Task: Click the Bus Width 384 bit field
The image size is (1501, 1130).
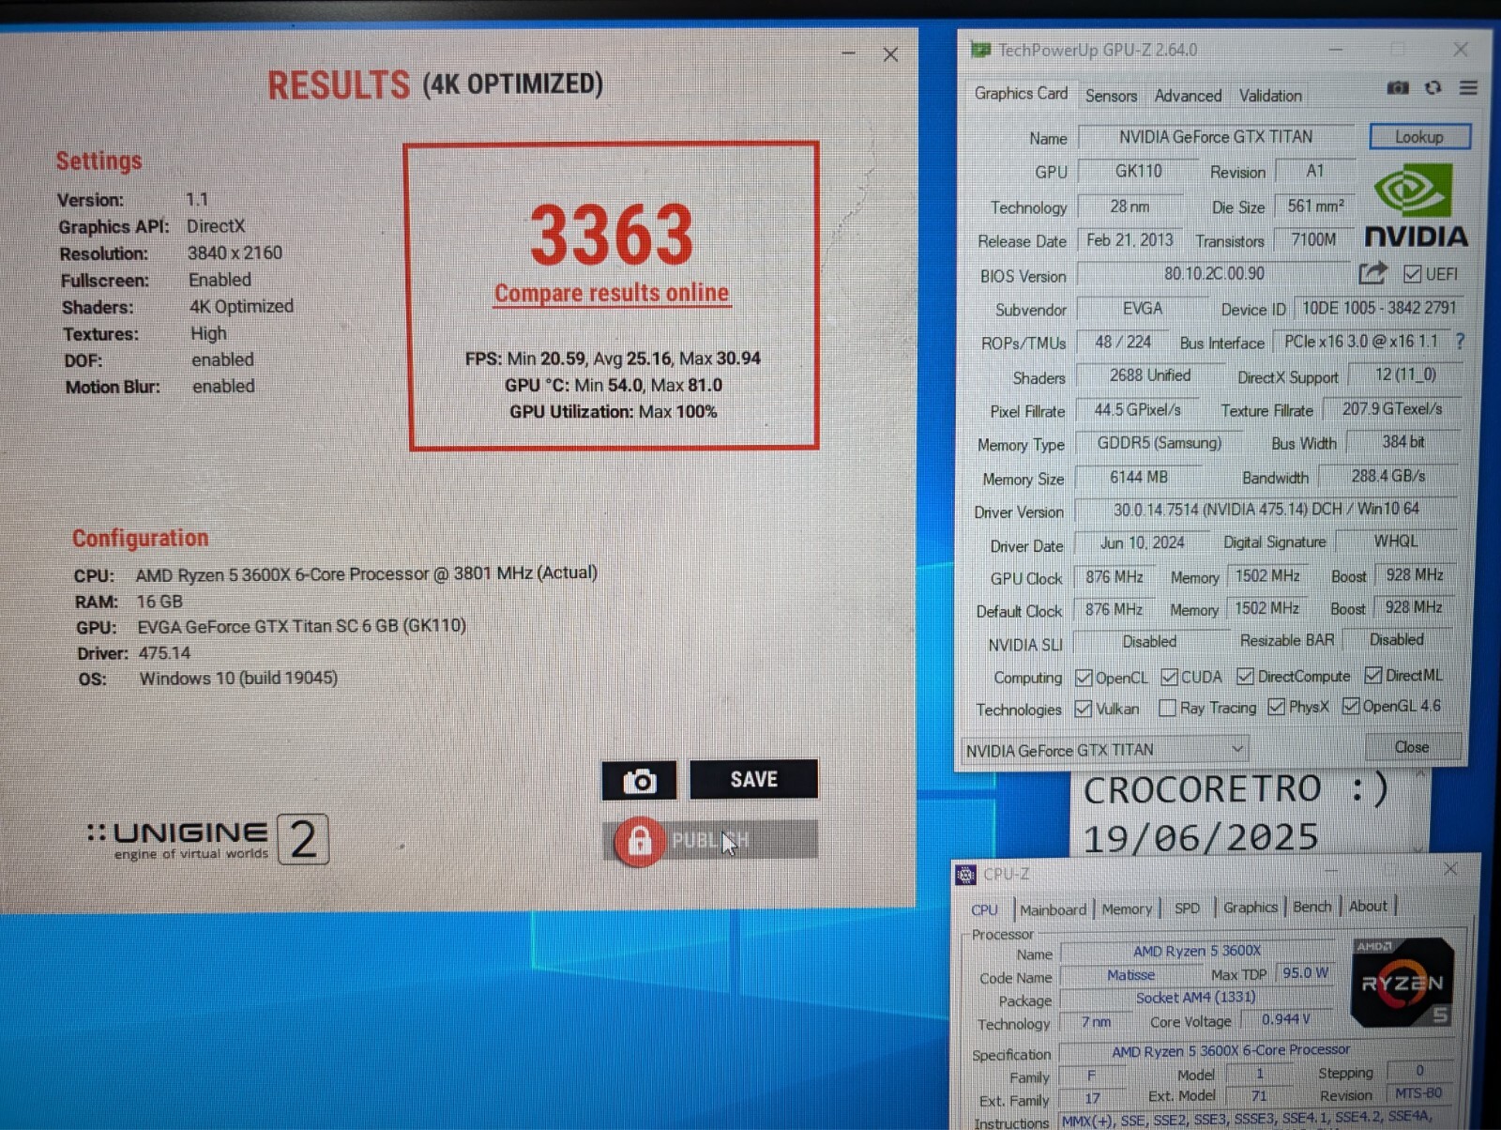Action: point(1402,441)
